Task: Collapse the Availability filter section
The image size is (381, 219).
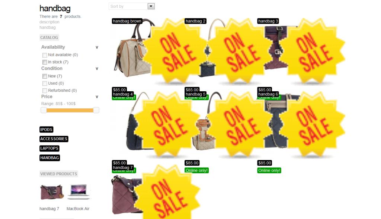Action: click(x=97, y=47)
